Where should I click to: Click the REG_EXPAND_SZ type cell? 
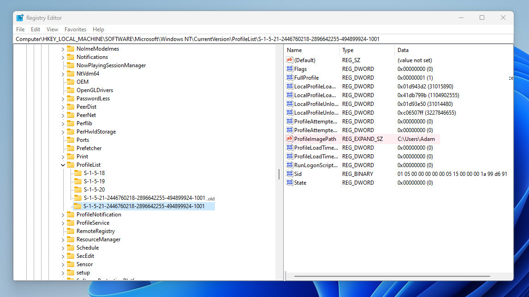pyautogui.click(x=363, y=139)
